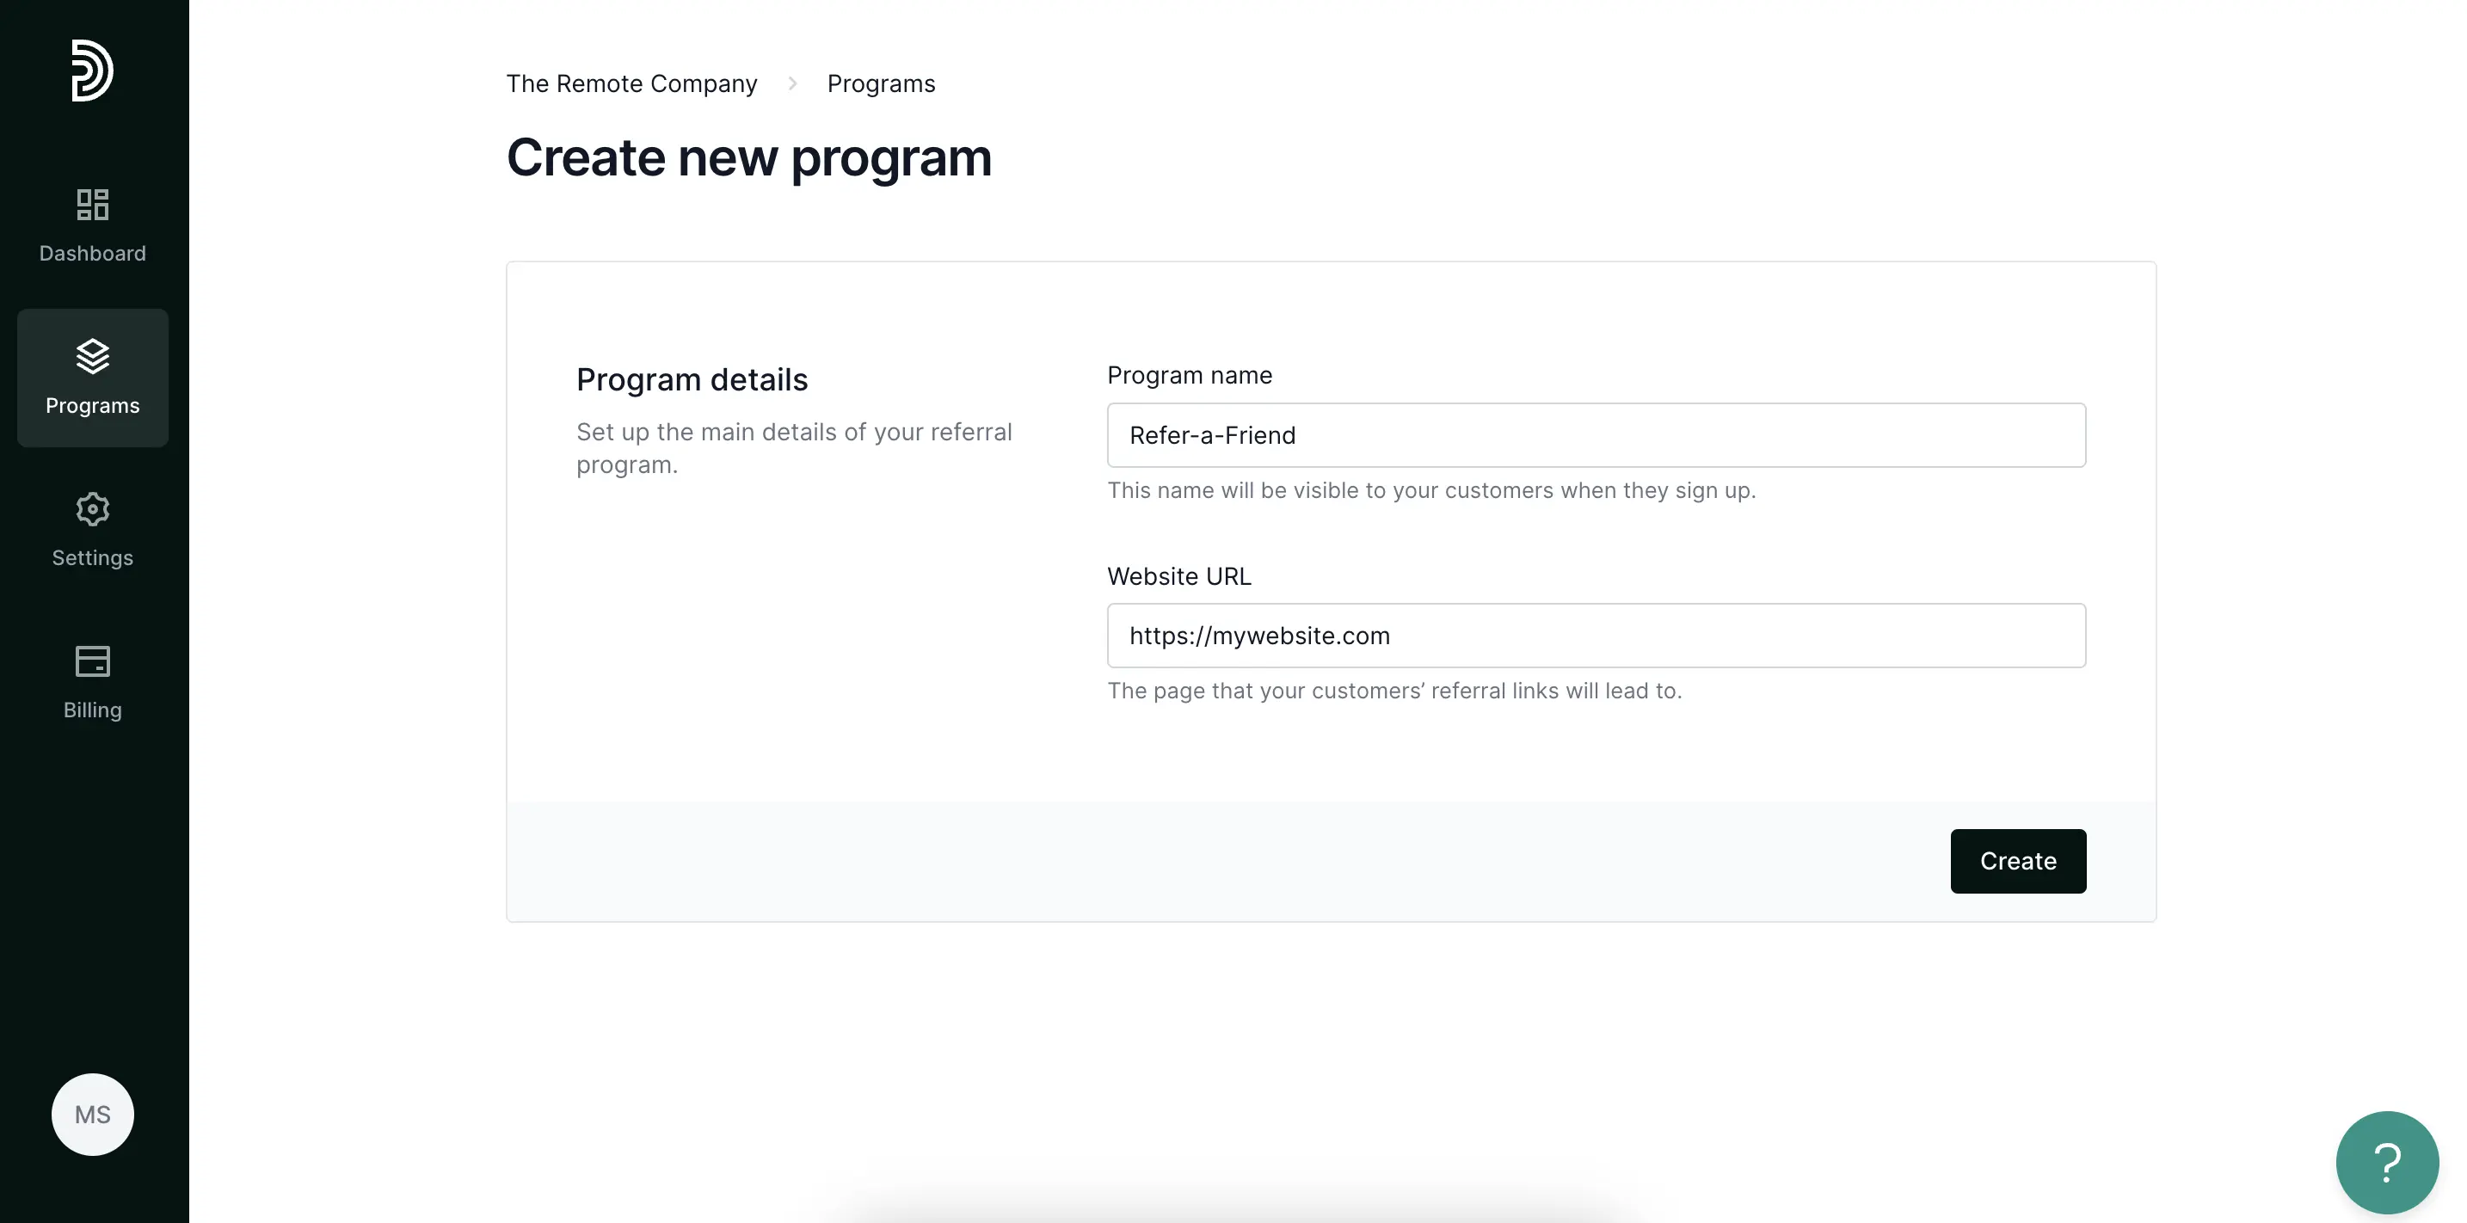Focus the Program name input field
The image size is (2467, 1223).
pyautogui.click(x=1596, y=435)
